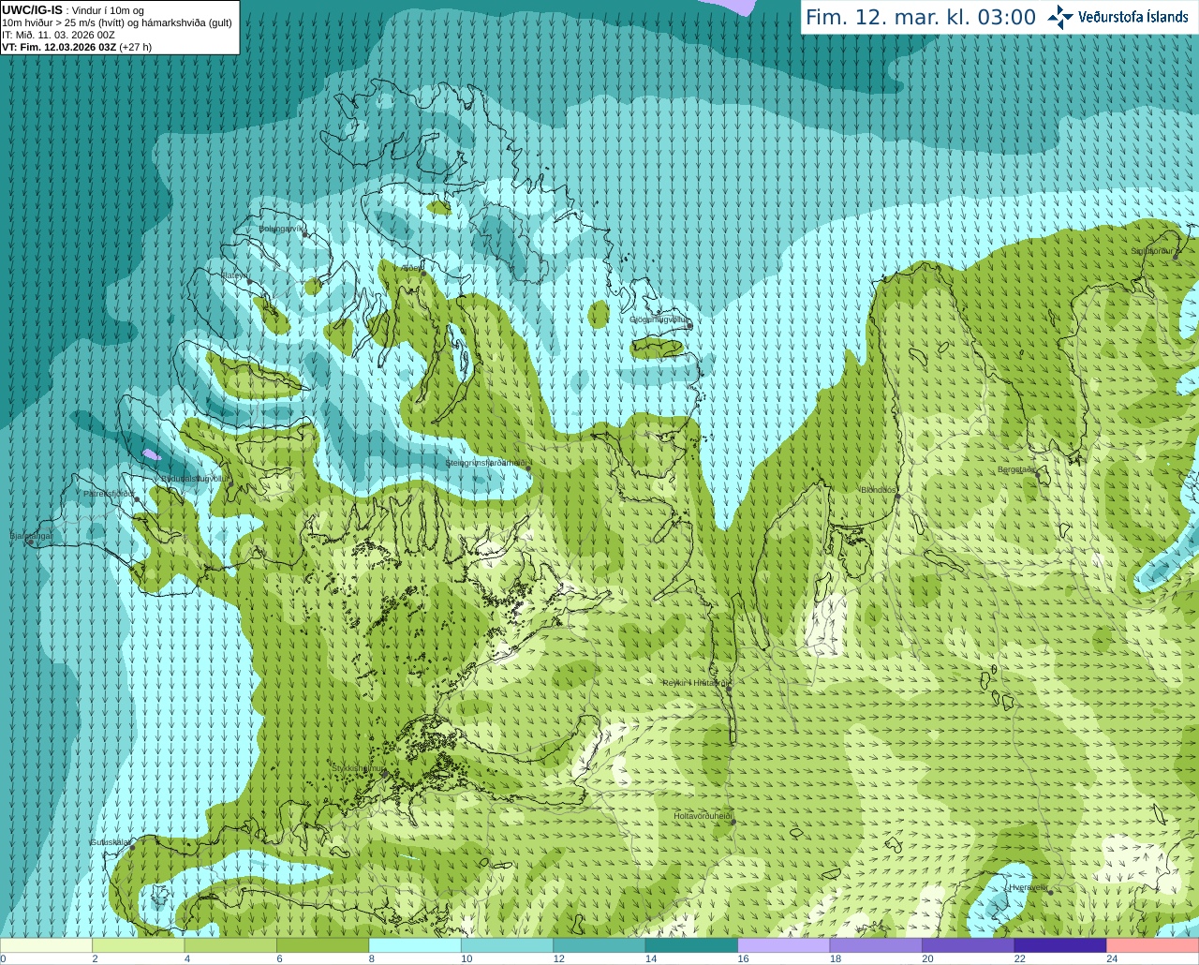1199x965 pixels.
Task: Select the 8–10 m/s cyan legend swatch
Action: click(x=416, y=944)
